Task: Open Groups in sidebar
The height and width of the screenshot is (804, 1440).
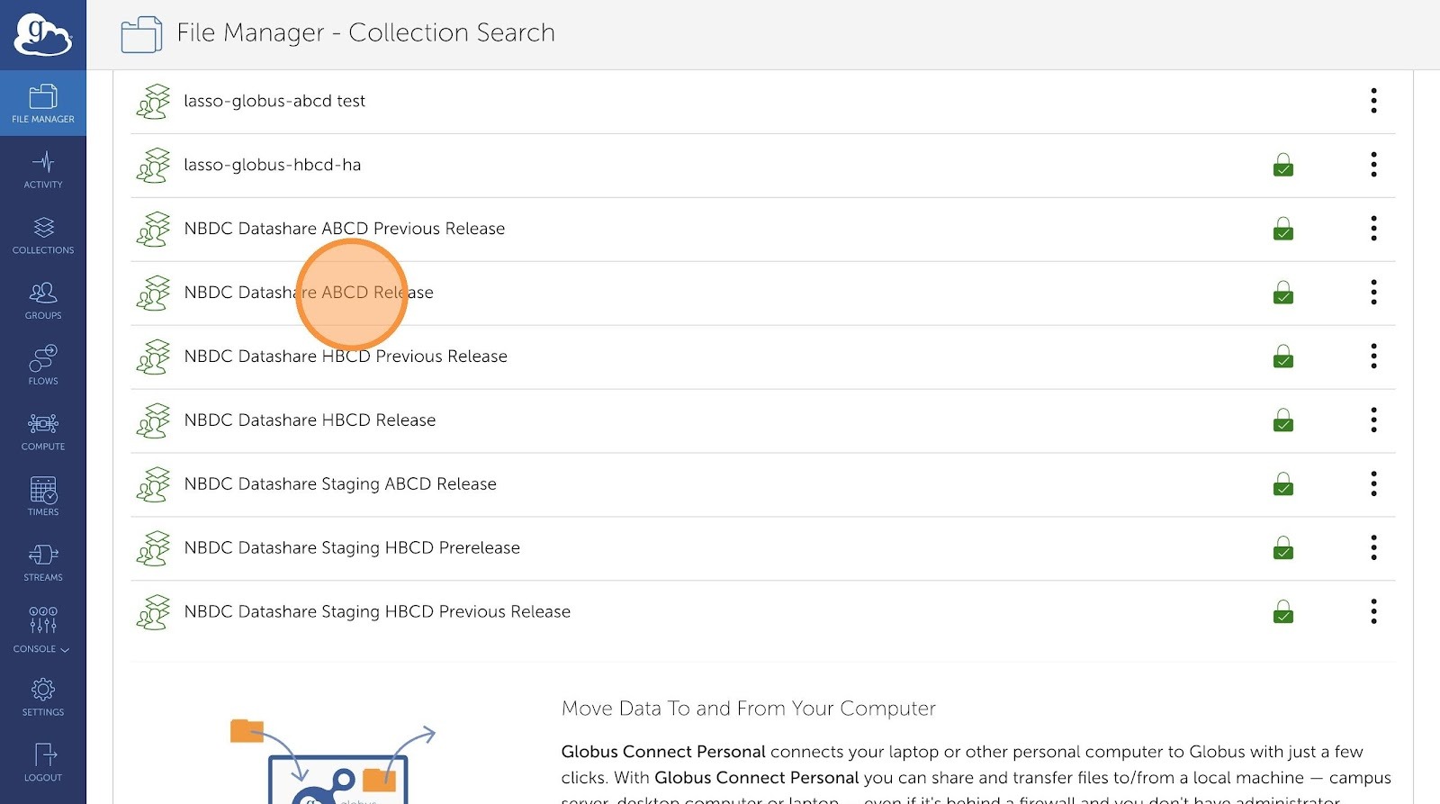Action: (43, 301)
